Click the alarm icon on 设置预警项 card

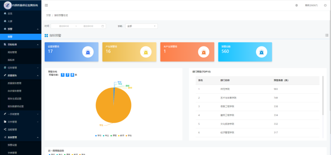[88, 52]
